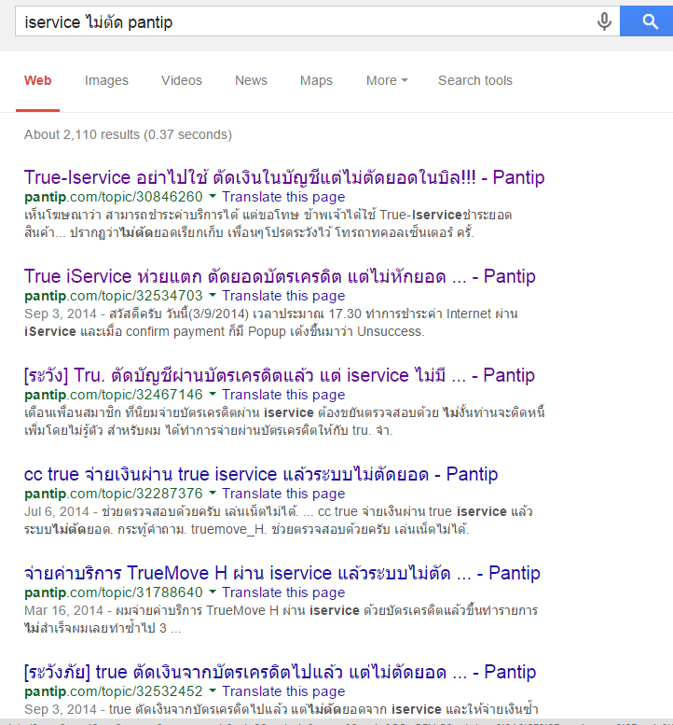Viewport: 673px width, 725px height.
Task: Translate the pantip.com/topic/31788640 result page
Action: [283, 593]
